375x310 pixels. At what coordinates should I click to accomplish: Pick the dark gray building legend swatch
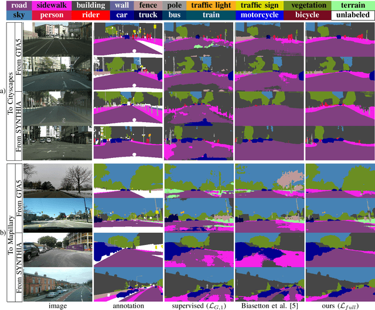tap(91, 5)
